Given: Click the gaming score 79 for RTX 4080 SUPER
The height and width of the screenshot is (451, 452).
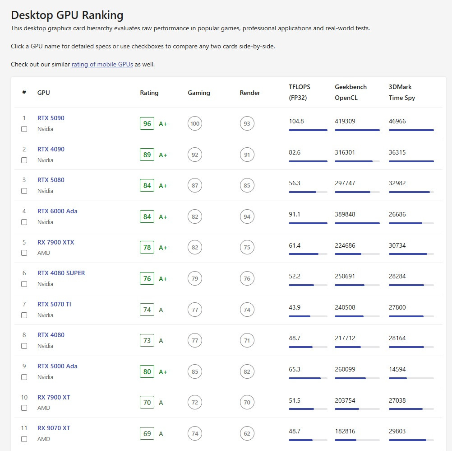Looking at the screenshot, I should pyautogui.click(x=195, y=279).
